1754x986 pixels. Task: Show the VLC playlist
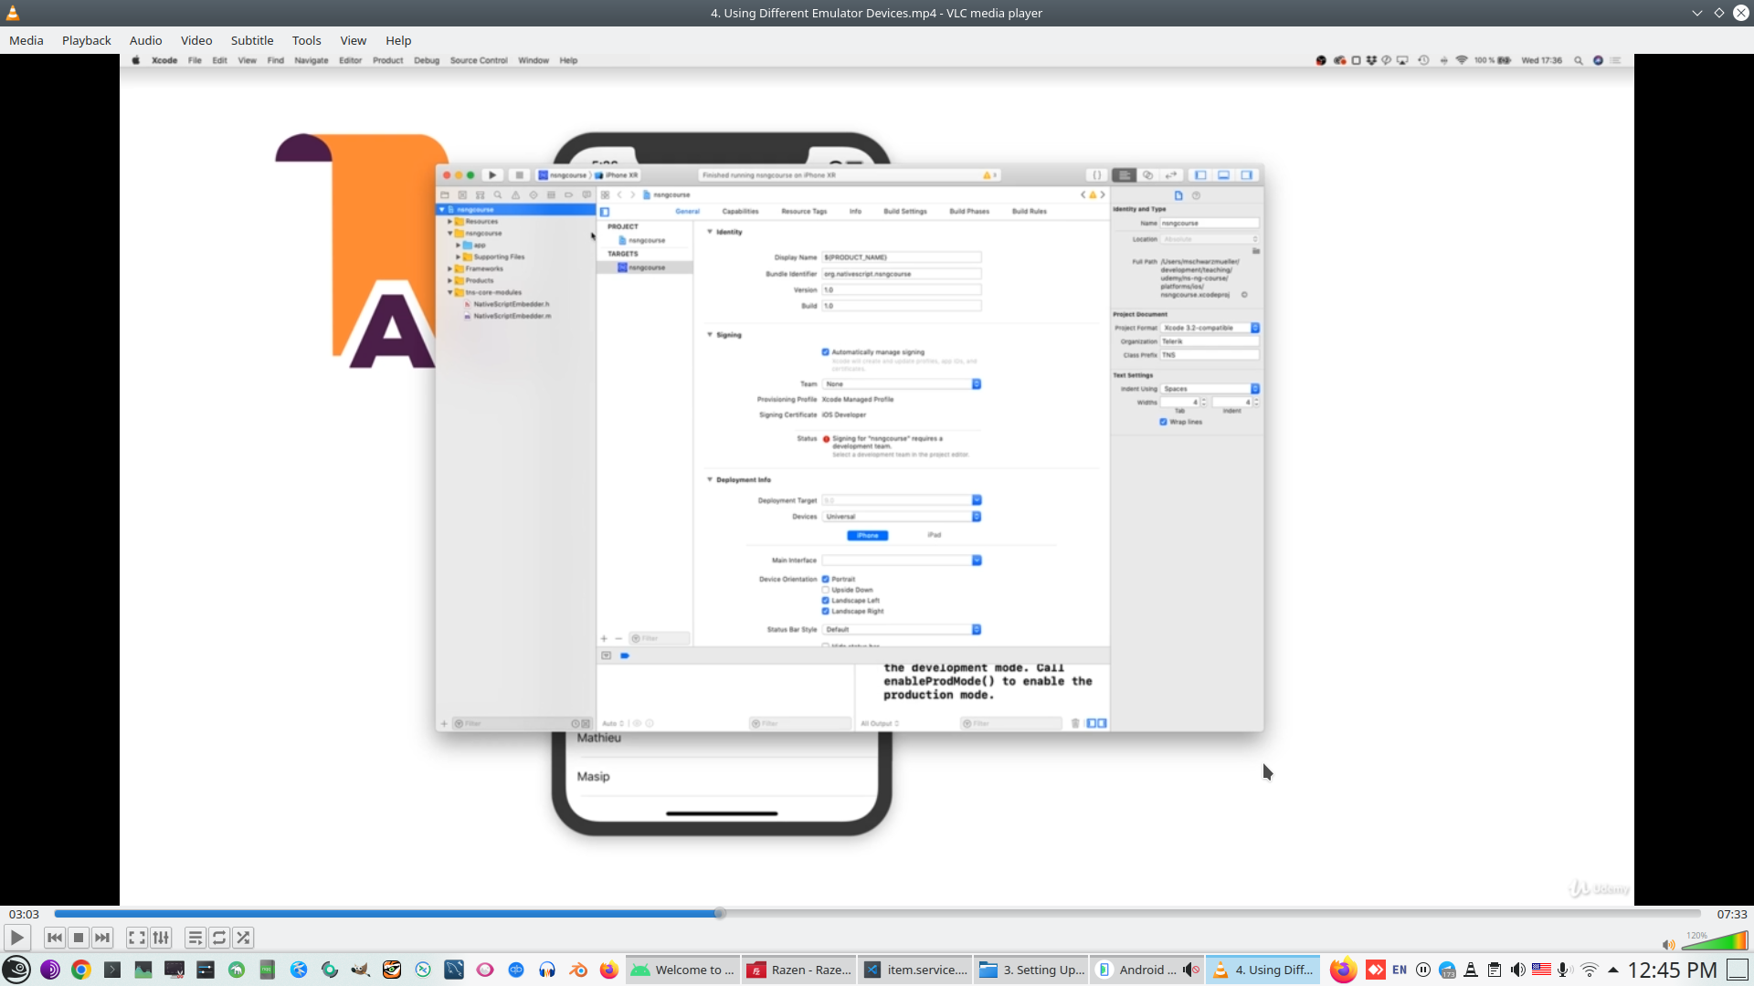tap(195, 938)
